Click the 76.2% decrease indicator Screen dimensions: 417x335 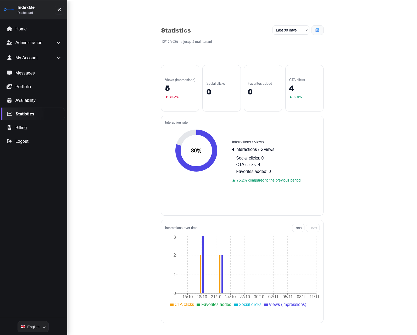172,97
